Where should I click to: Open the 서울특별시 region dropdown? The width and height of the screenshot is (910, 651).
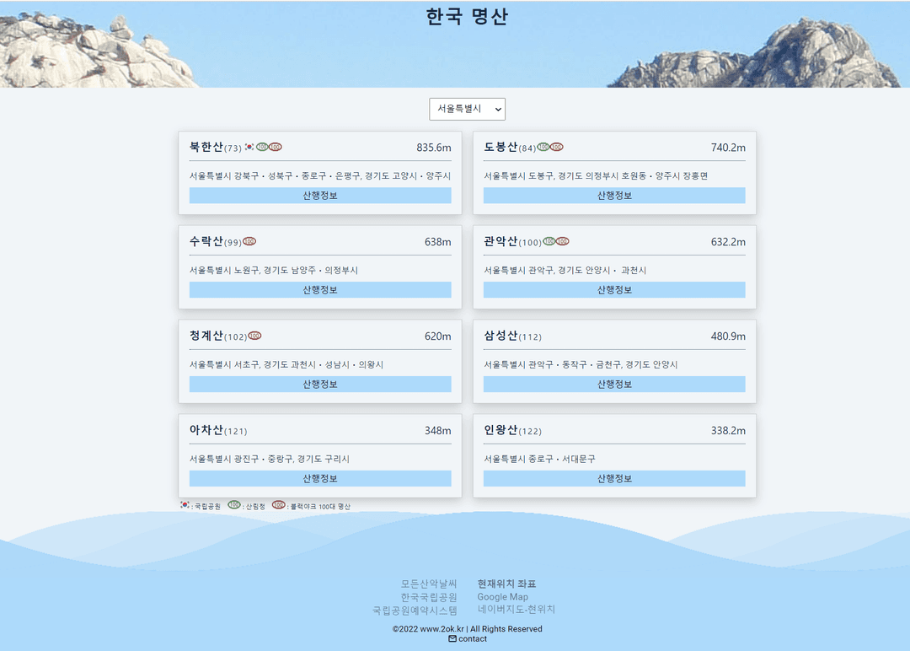pos(467,109)
